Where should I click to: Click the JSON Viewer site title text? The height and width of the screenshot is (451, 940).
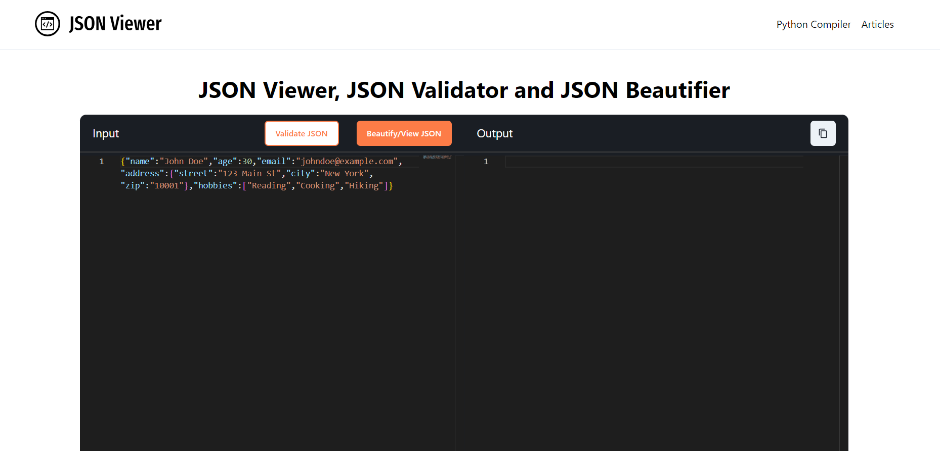coord(115,24)
